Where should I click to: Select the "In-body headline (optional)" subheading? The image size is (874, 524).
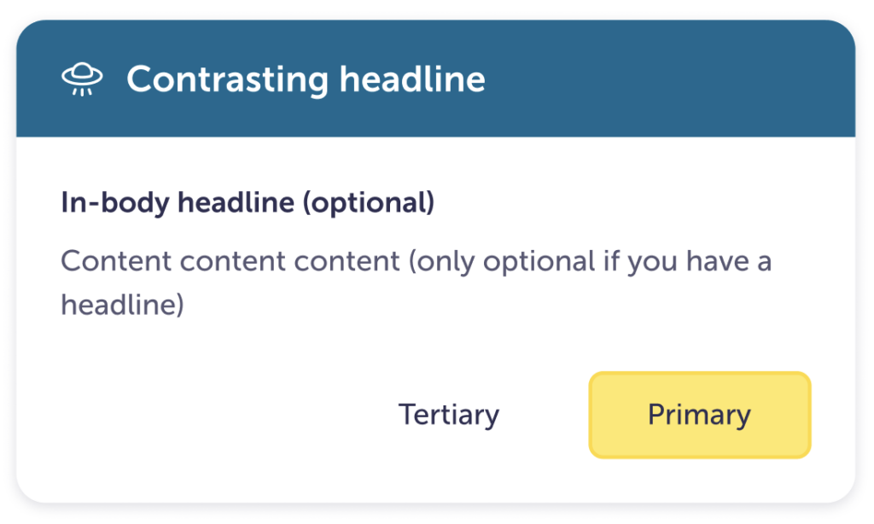pyautogui.click(x=248, y=203)
